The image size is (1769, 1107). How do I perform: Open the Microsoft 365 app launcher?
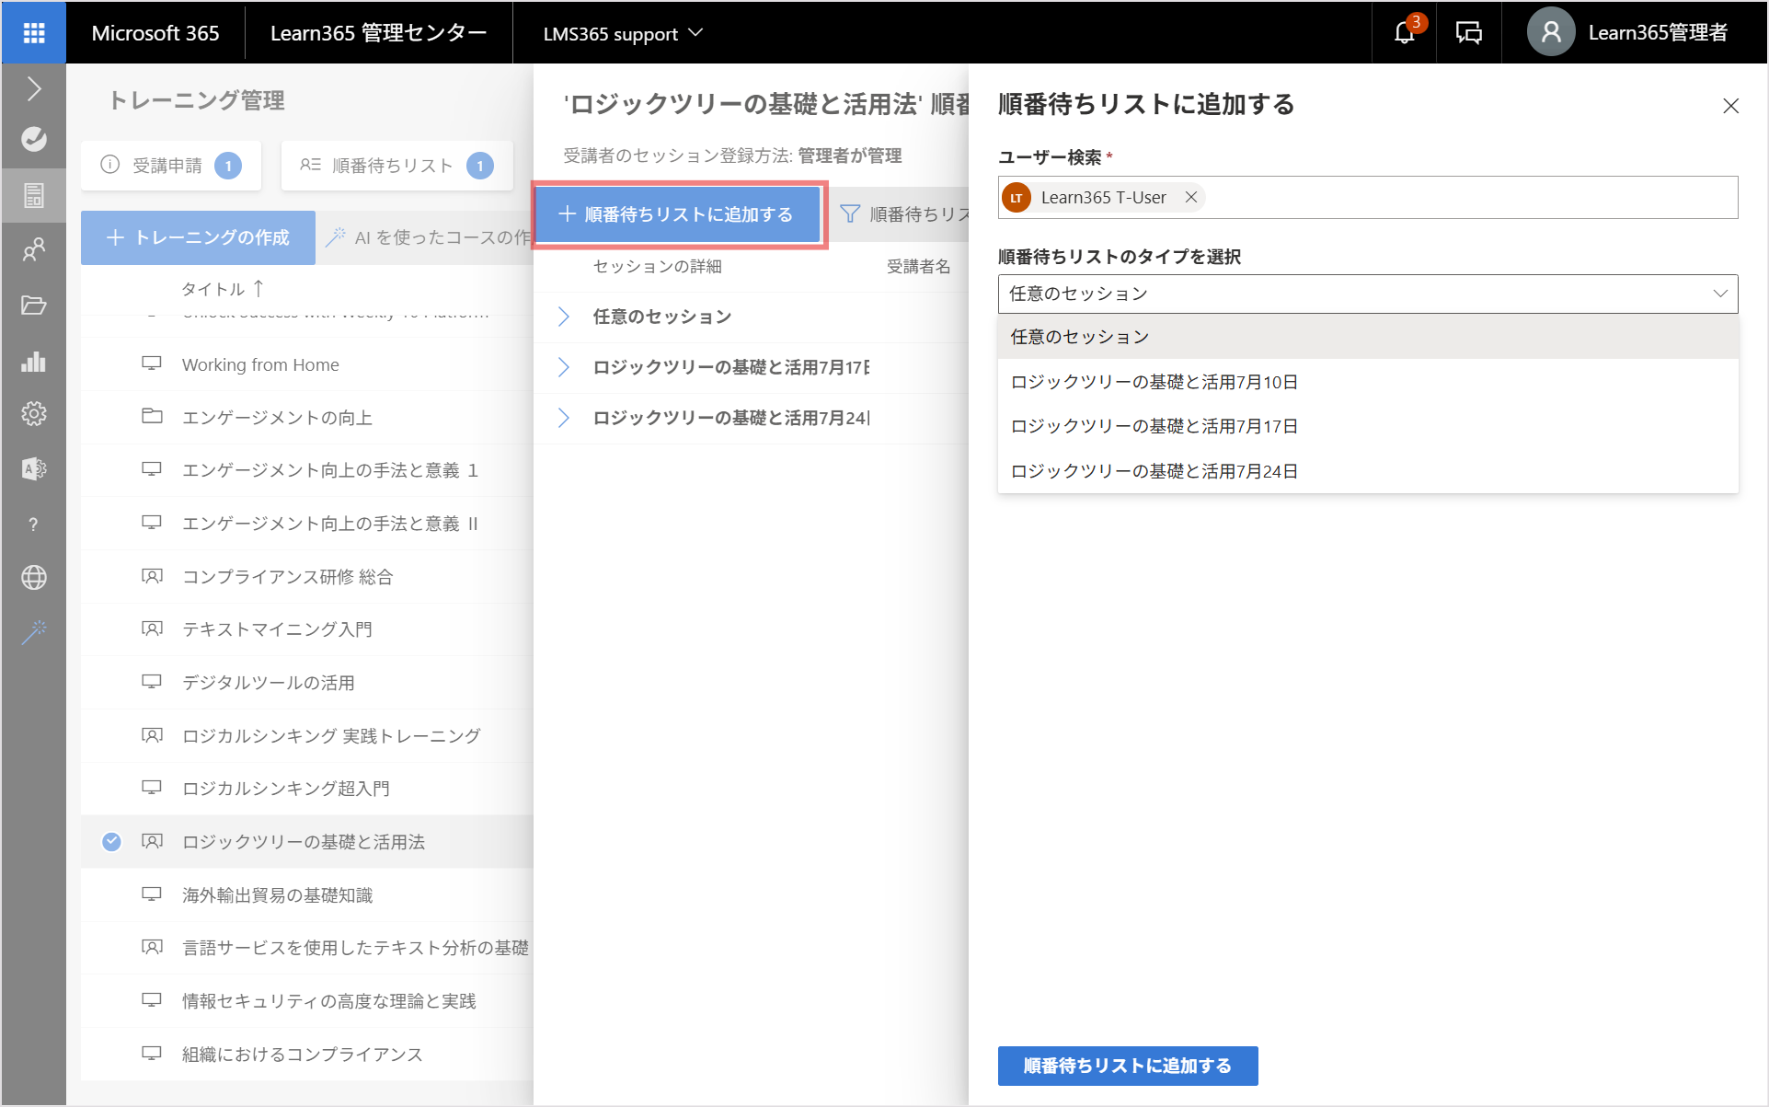tap(34, 33)
